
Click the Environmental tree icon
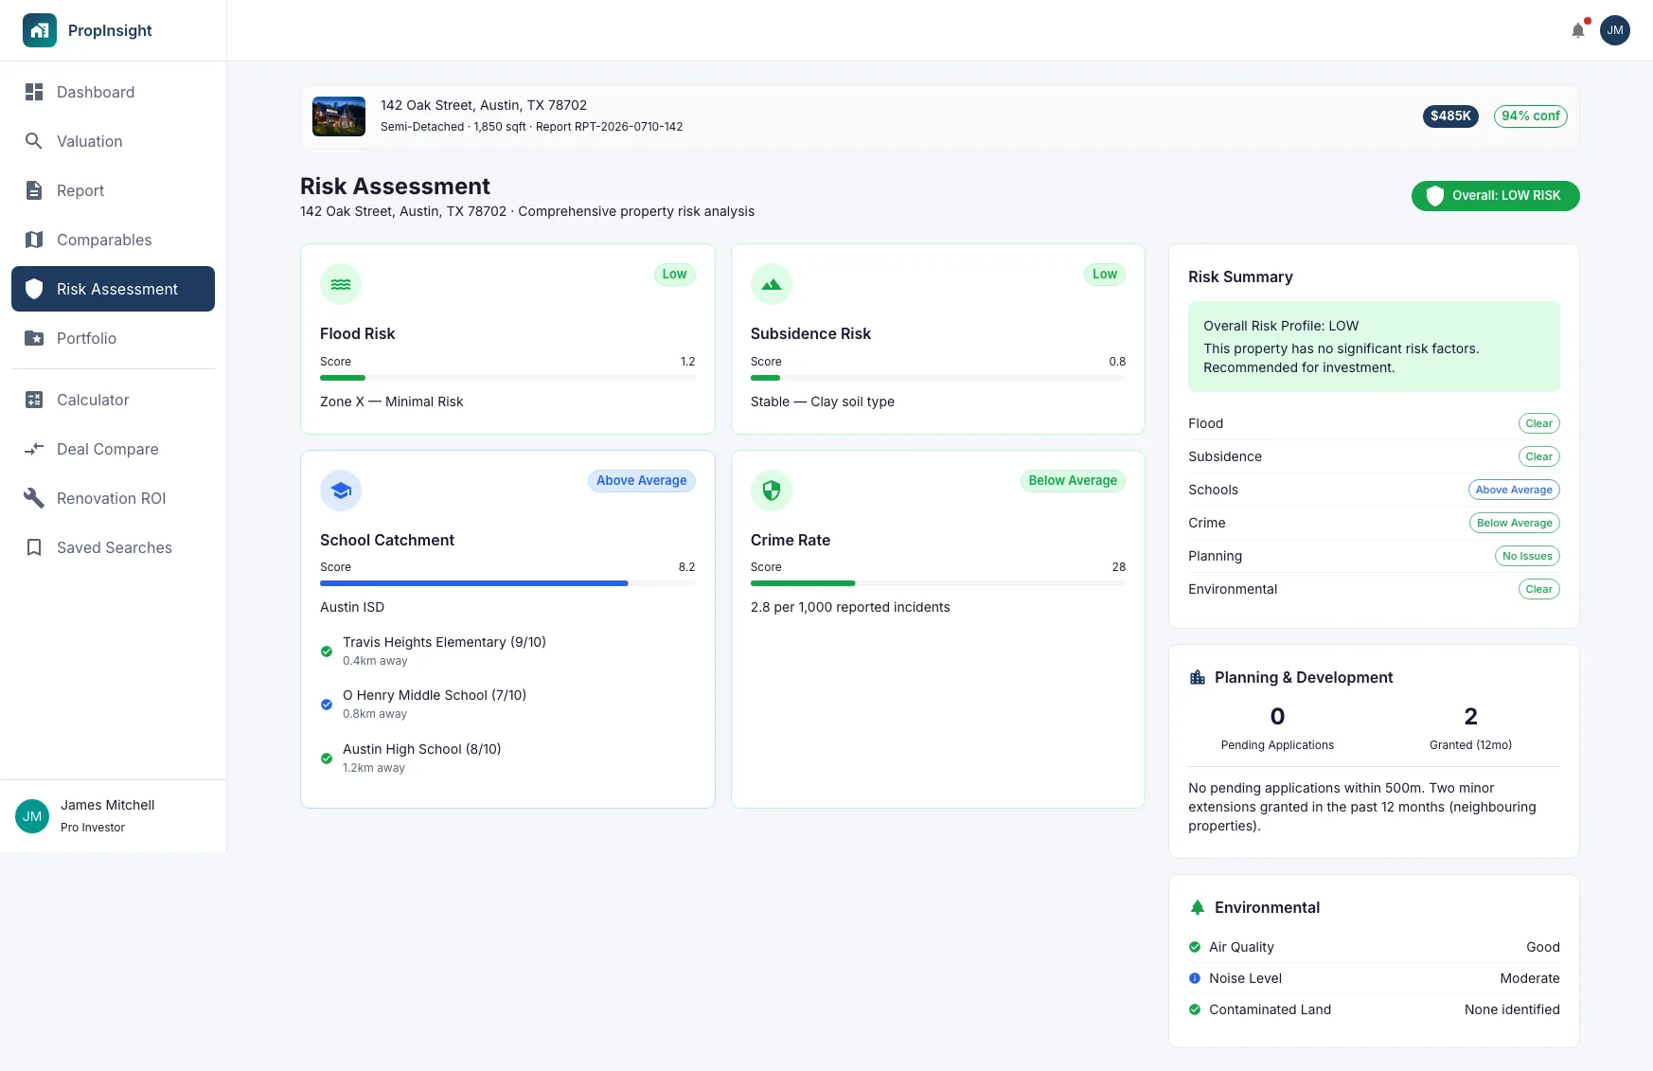click(x=1198, y=907)
